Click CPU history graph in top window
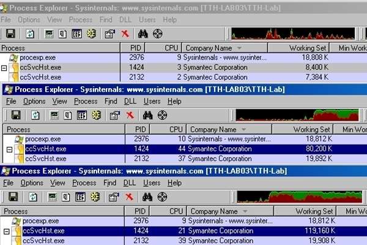This screenshot has width=367, height=245. 293,34
